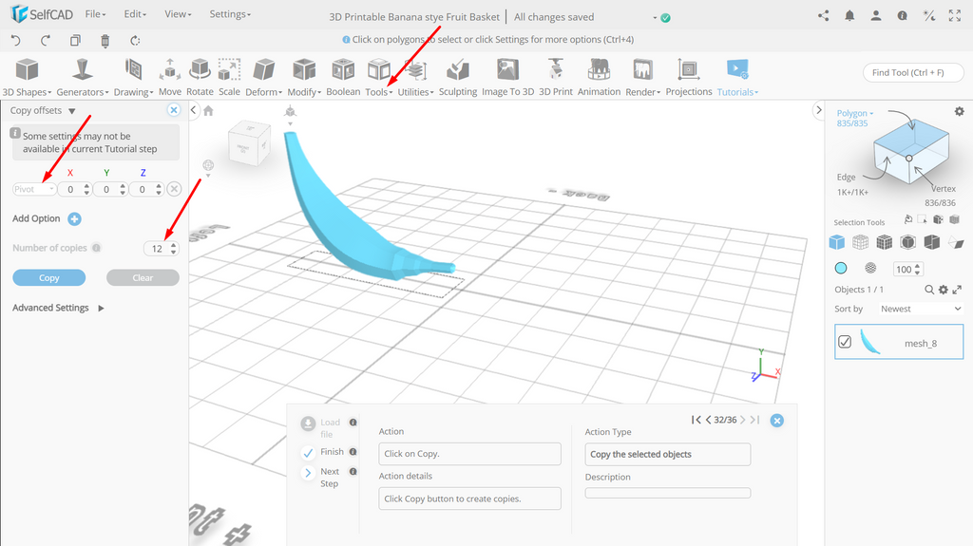Click the Delete trash icon
Screen dimensions: 973x546
(x=105, y=41)
